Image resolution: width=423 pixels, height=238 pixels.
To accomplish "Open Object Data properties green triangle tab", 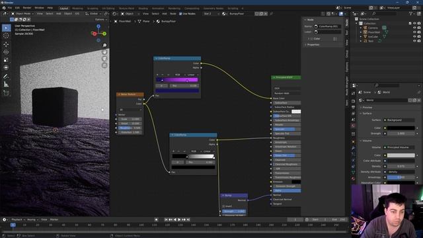I will coord(353,172).
